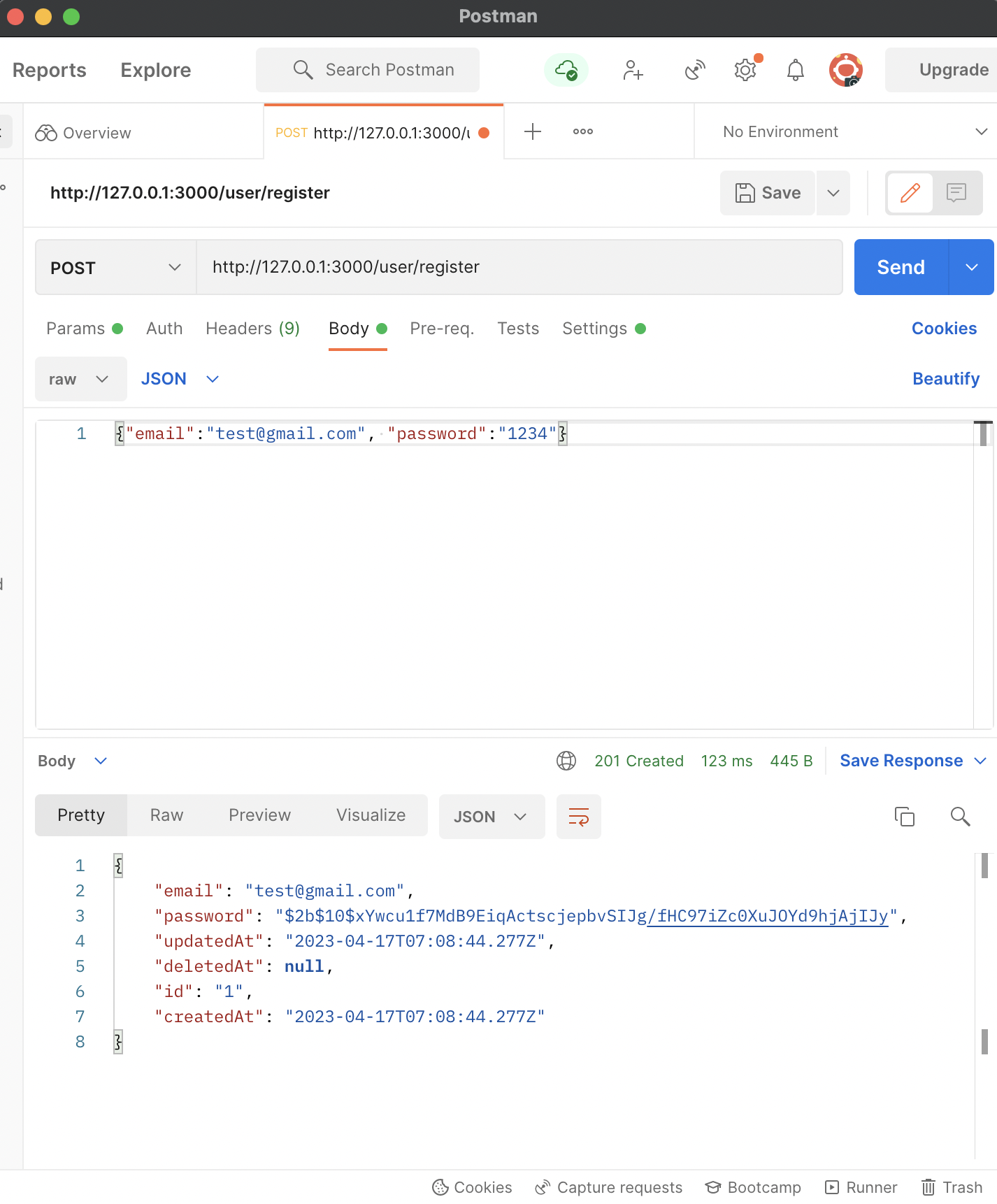This screenshot has height=1204, width=997.
Task: Click the request title http://127.0.0.1:3000/user/register
Action: (x=190, y=193)
